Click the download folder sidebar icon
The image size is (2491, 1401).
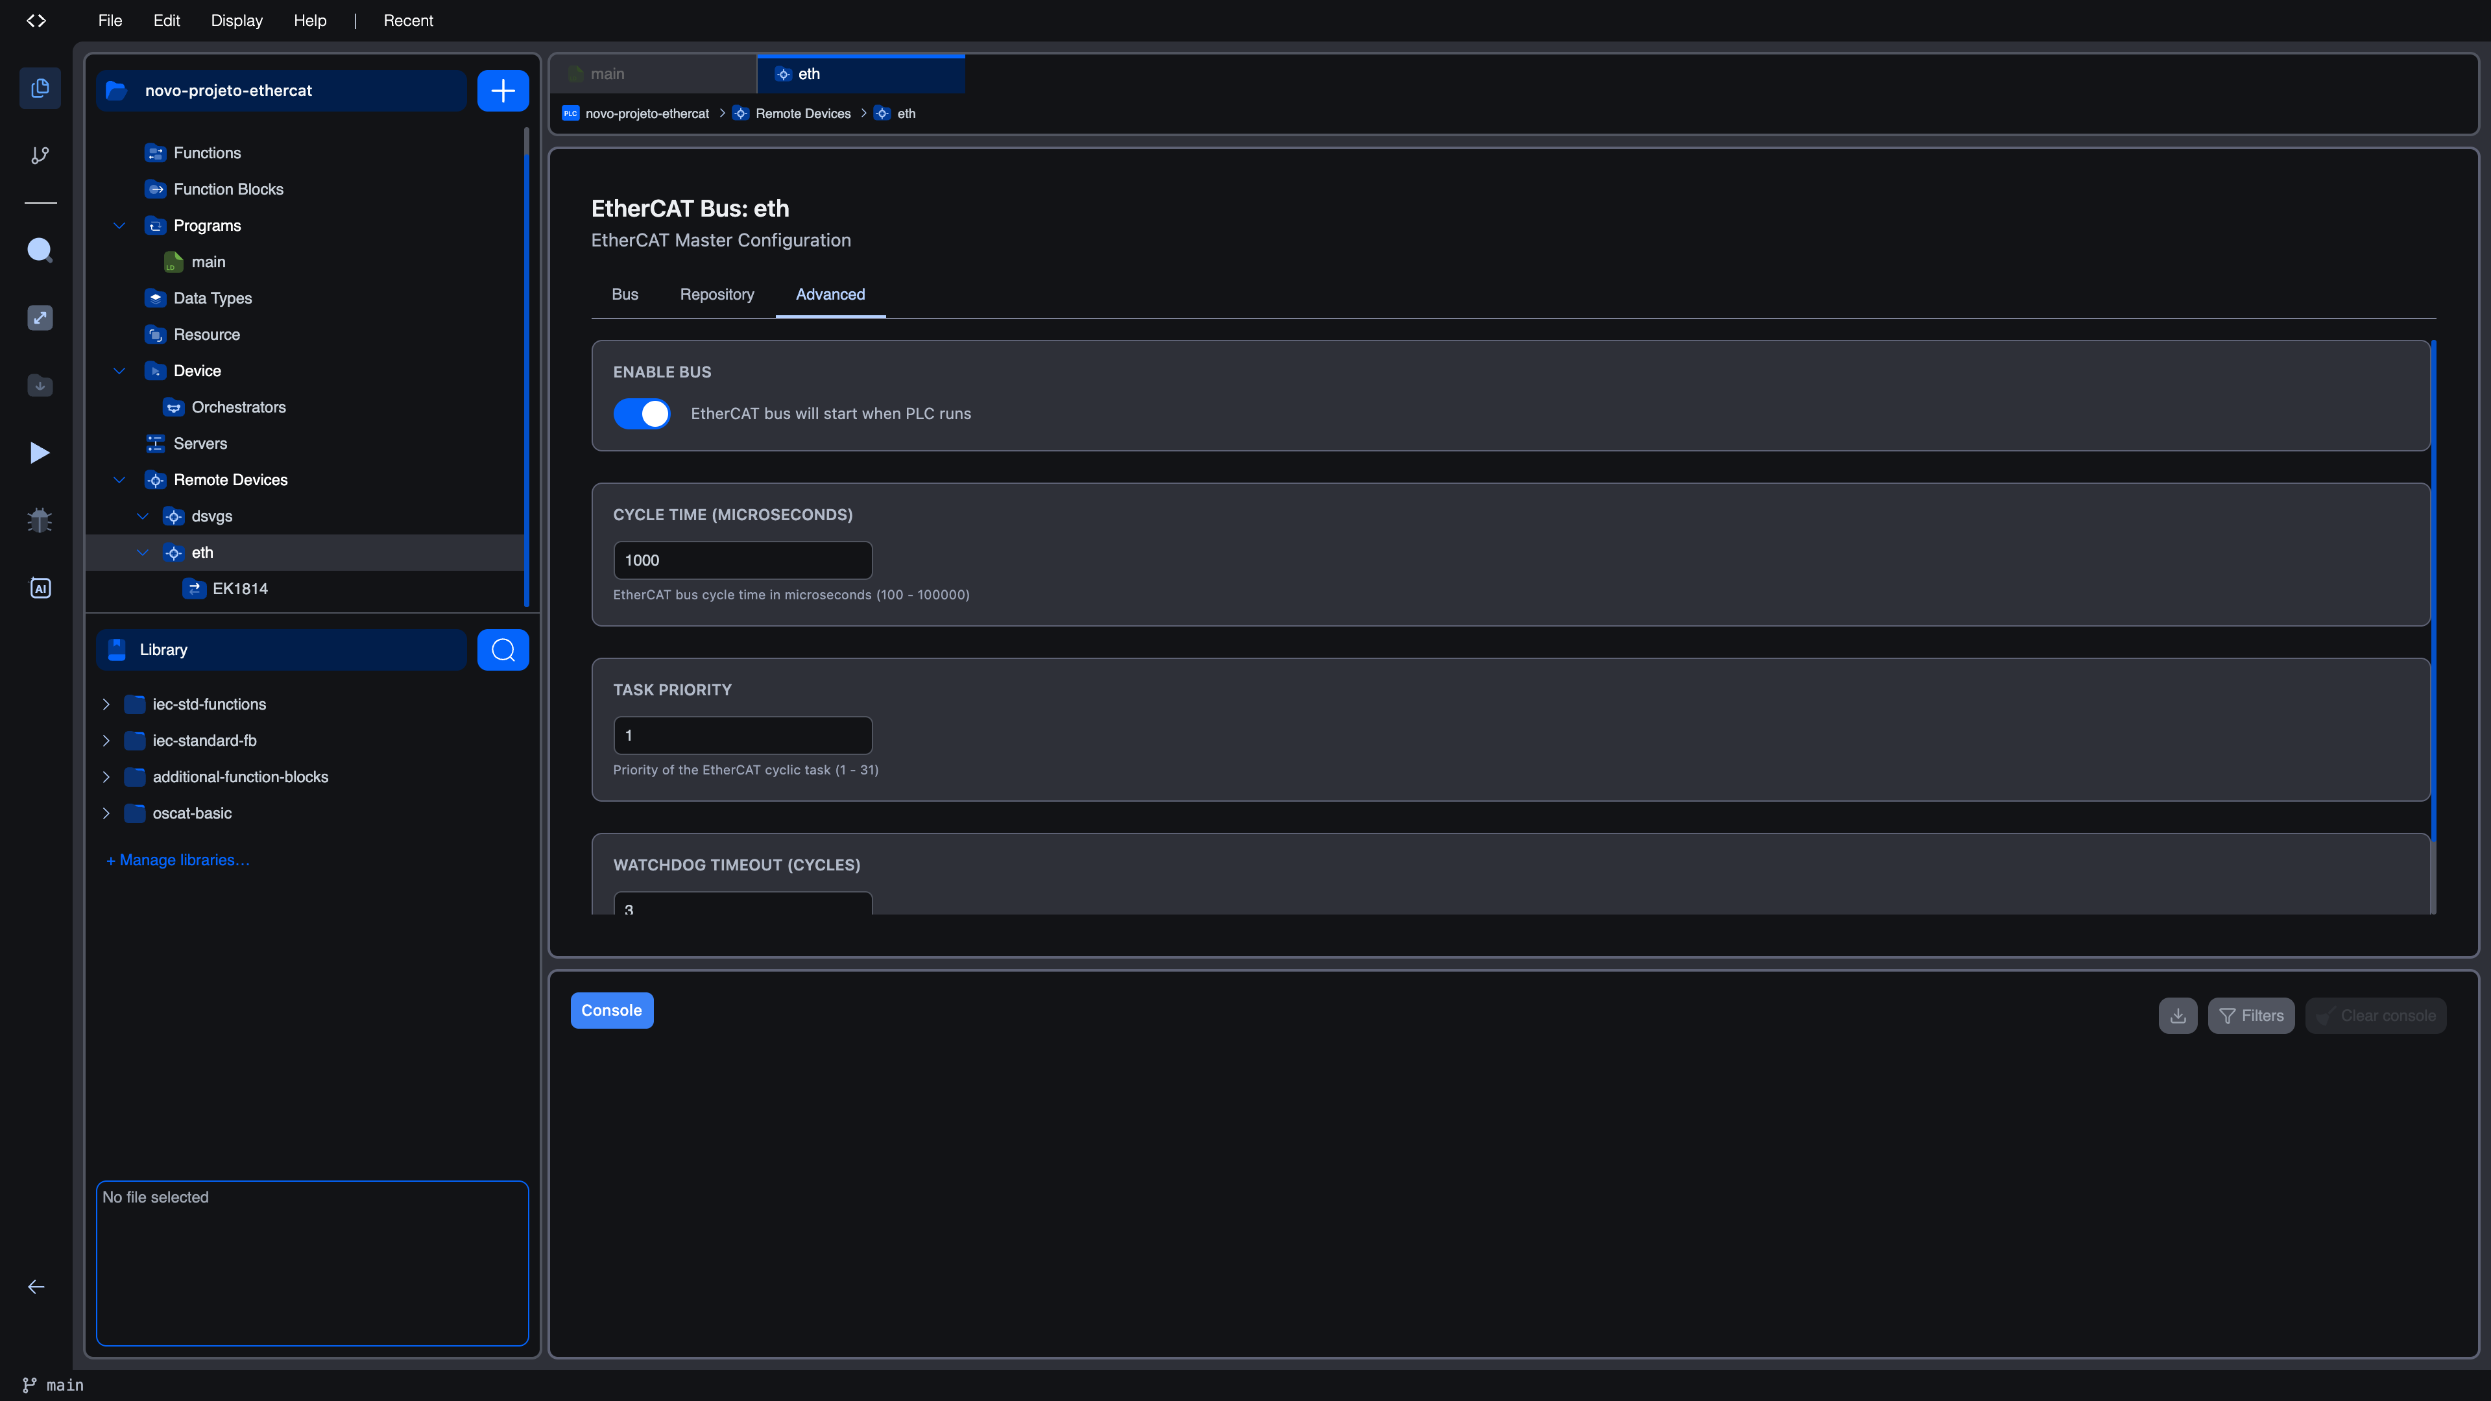(x=40, y=385)
